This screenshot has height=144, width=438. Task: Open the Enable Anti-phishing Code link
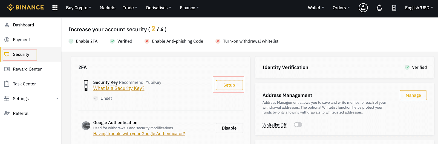177,41
